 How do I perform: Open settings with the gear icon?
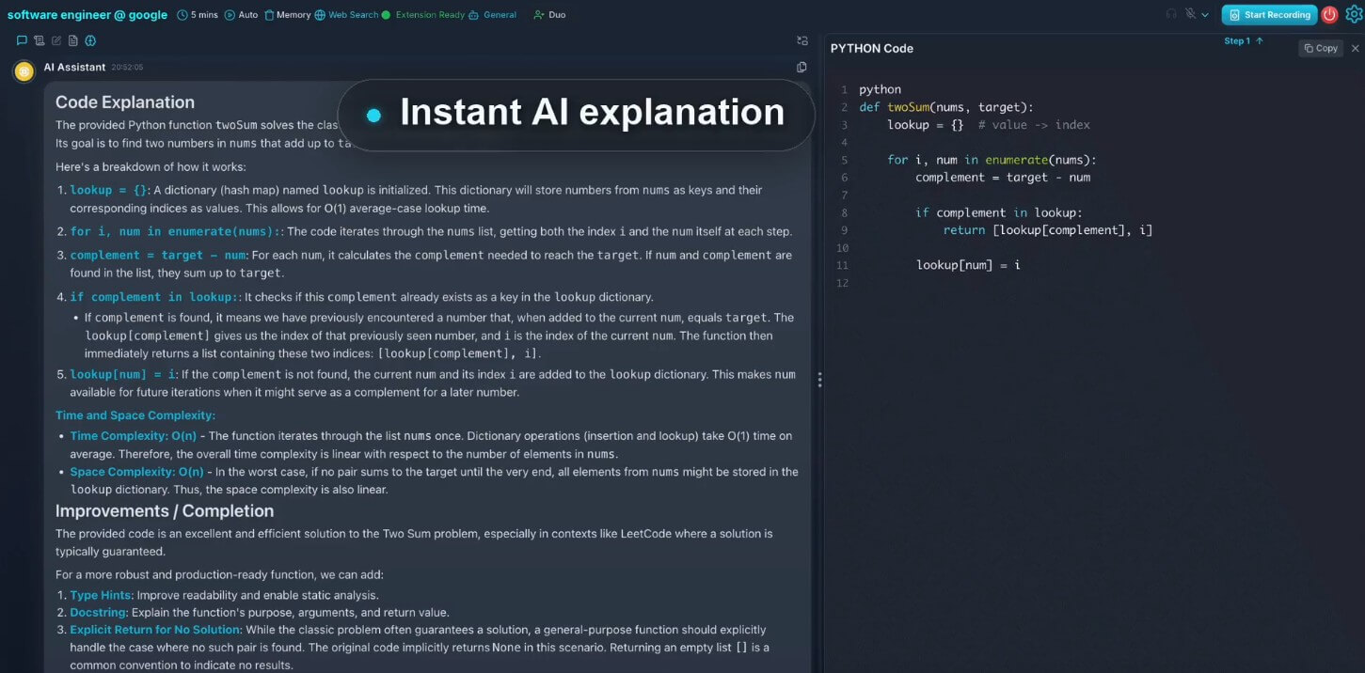(x=1354, y=14)
